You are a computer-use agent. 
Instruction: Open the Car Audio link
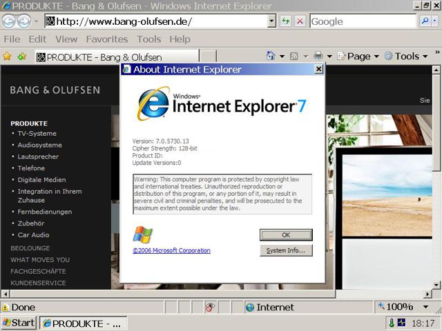33,234
